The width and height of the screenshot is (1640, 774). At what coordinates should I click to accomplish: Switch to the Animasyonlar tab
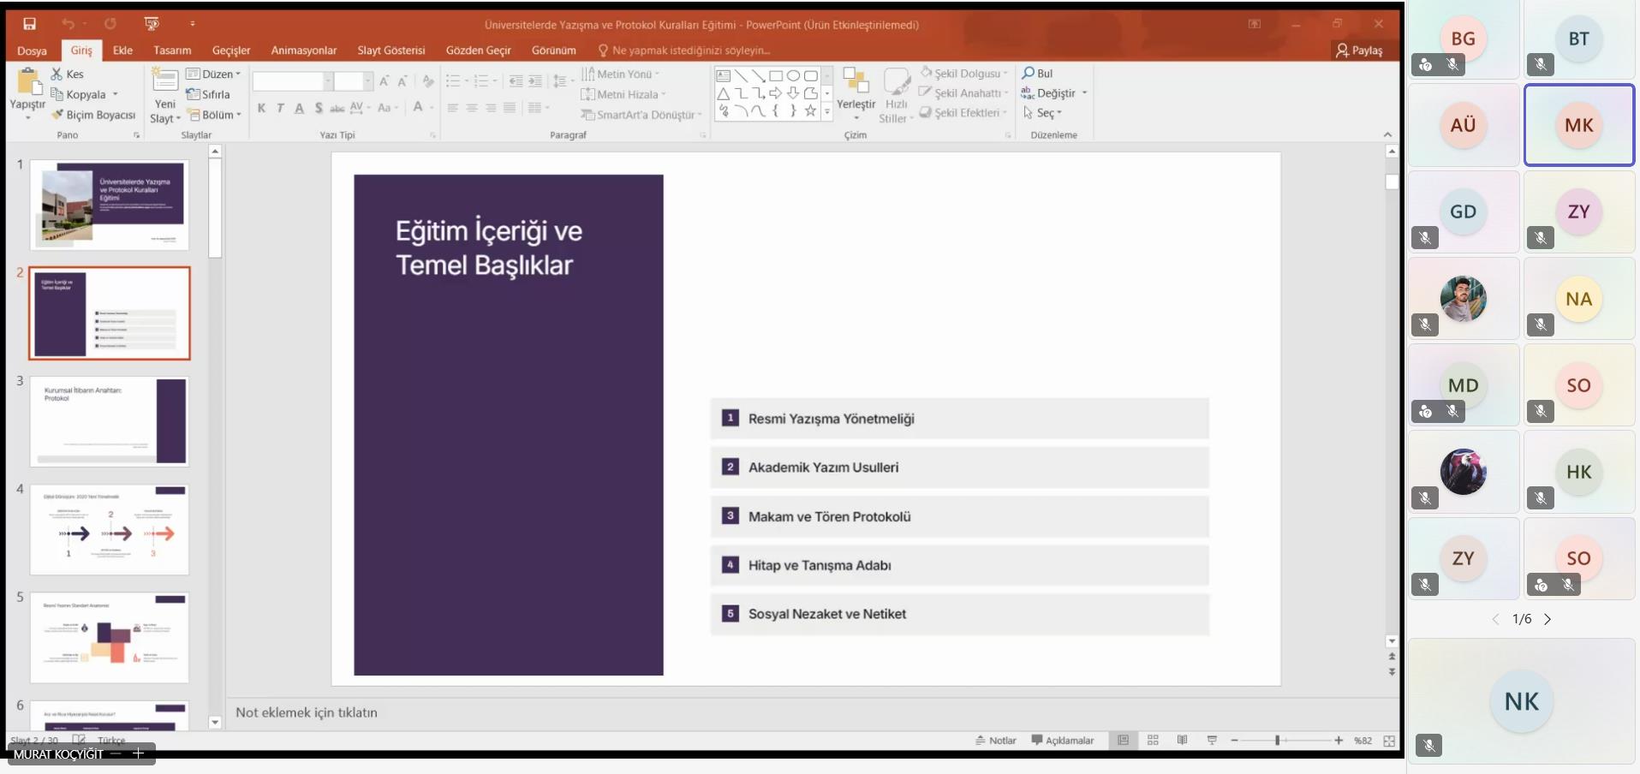point(303,51)
